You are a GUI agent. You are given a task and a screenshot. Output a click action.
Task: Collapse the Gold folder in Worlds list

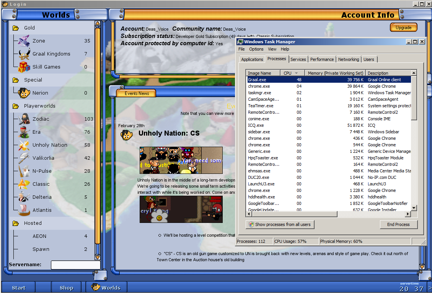[16, 28]
